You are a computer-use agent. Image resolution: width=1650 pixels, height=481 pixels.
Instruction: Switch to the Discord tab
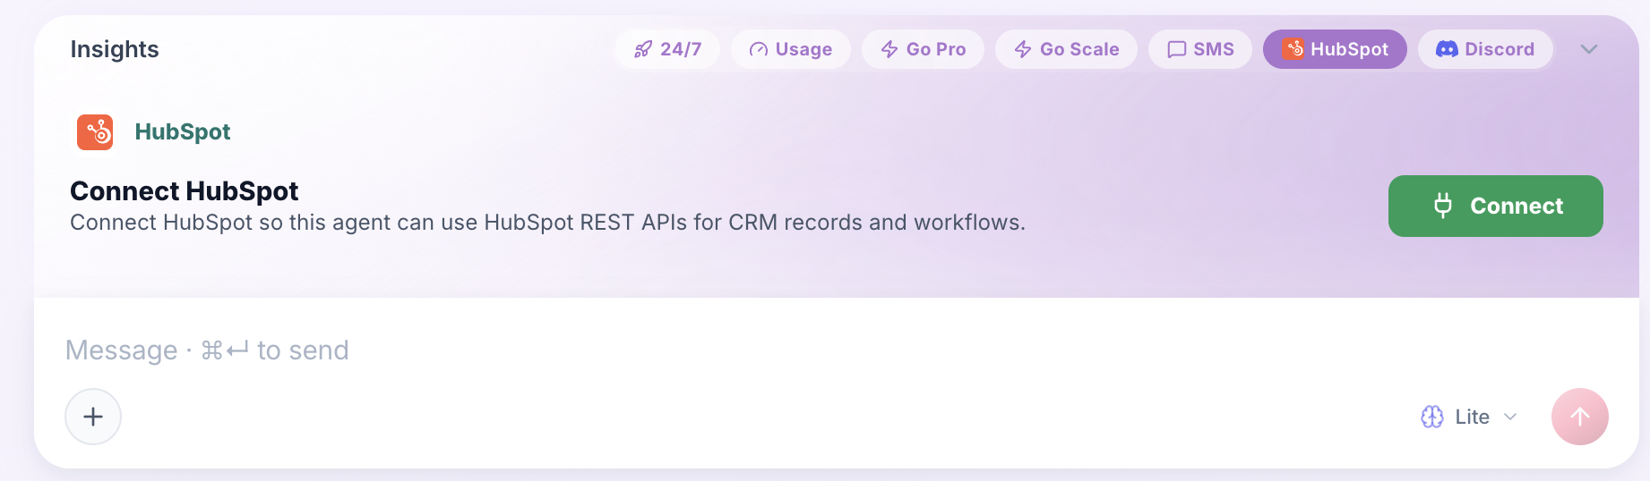pos(1485,49)
